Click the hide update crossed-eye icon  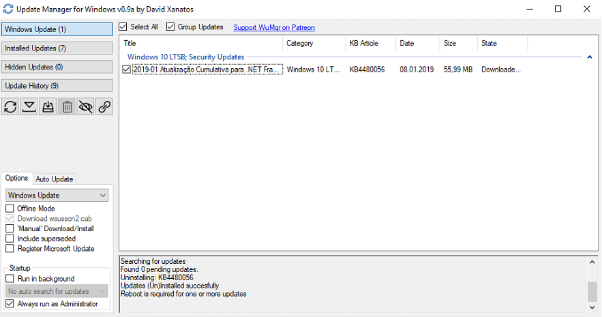pos(86,107)
